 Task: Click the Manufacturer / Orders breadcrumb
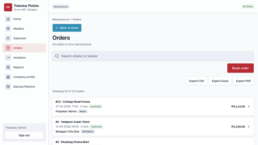click(x=67, y=19)
